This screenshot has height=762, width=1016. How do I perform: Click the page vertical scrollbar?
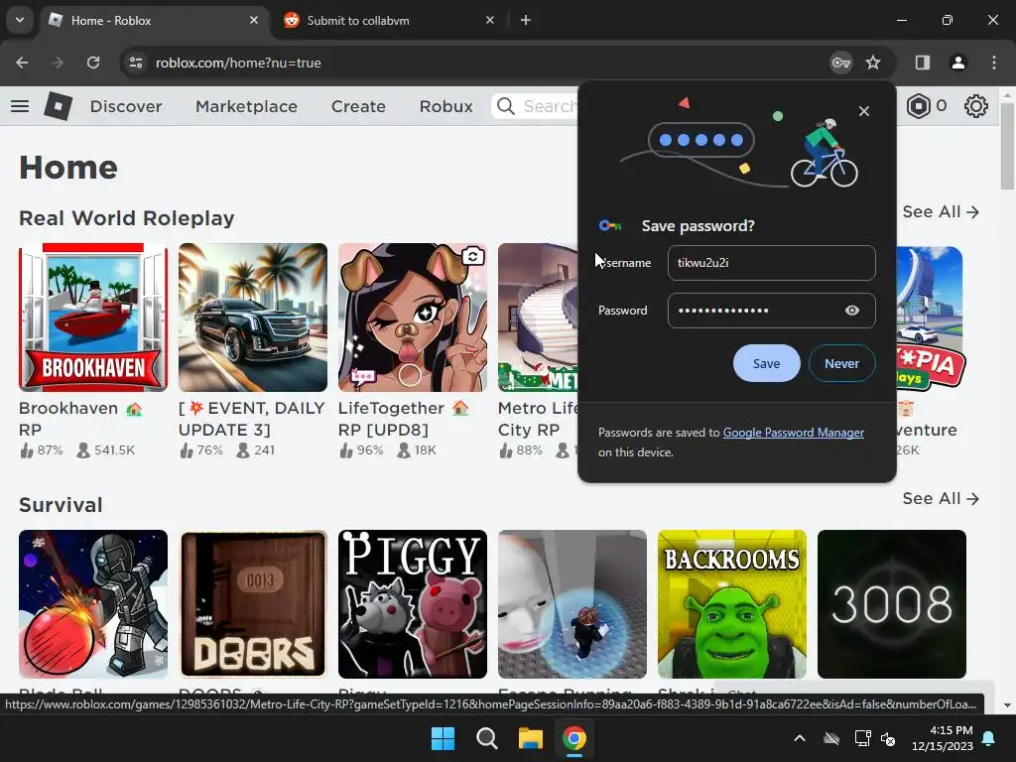1007,146
